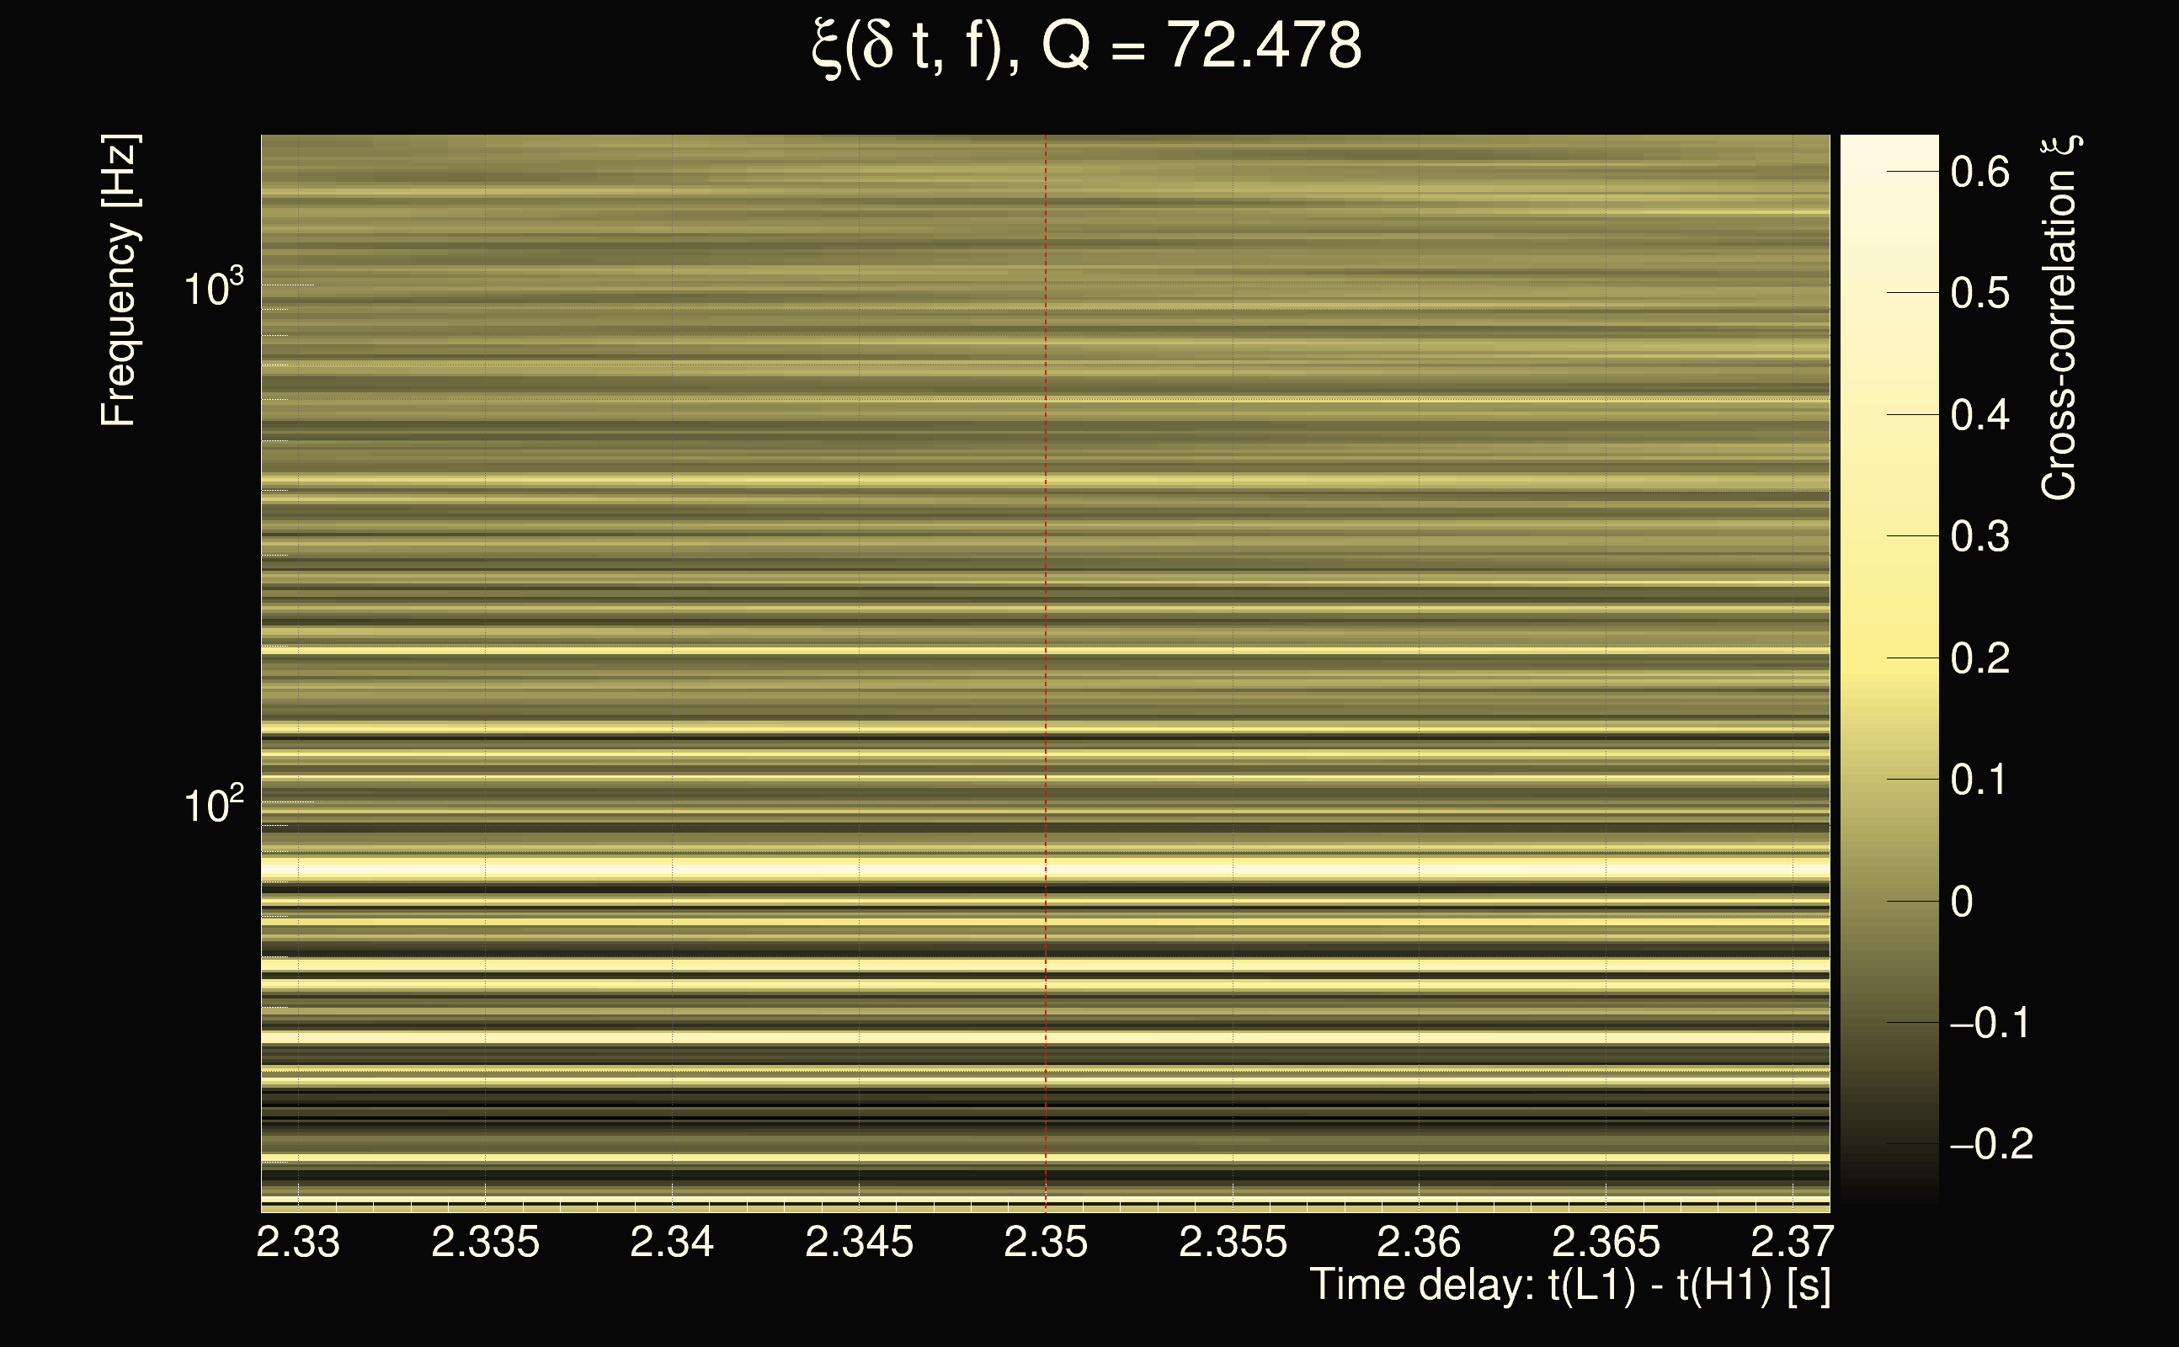Click the 0.6 value on the colorbar

pos(1979,171)
